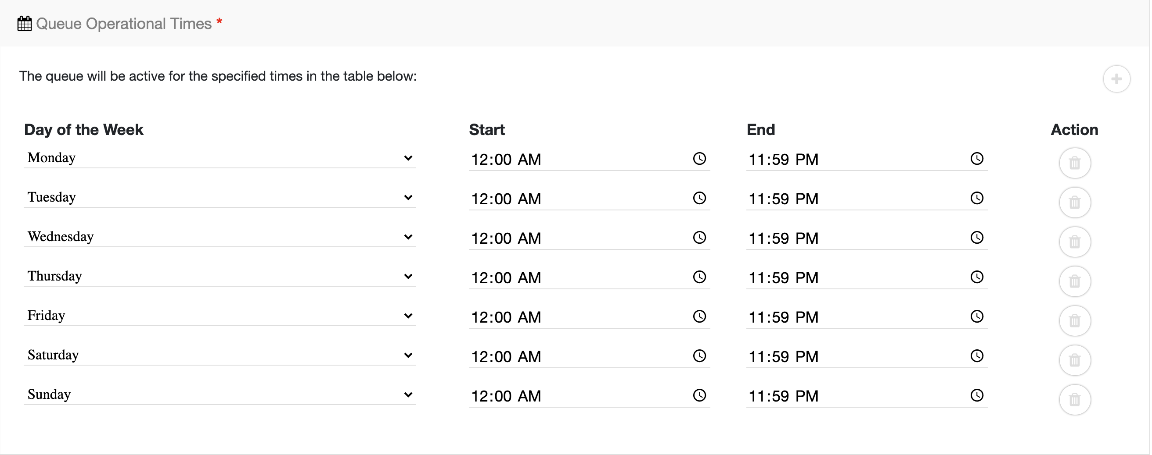Delete the Monday row with trash icon

click(1074, 163)
